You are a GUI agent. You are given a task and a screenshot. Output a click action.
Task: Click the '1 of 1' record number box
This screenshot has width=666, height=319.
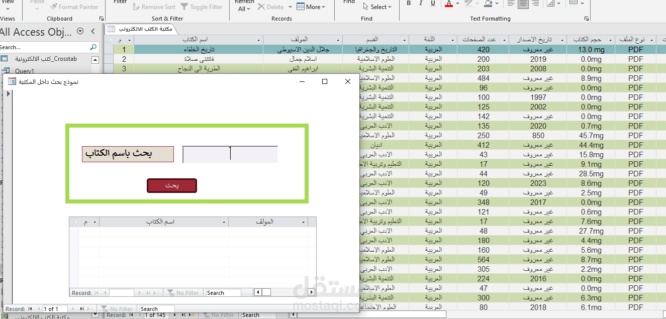tap(55, 309)
